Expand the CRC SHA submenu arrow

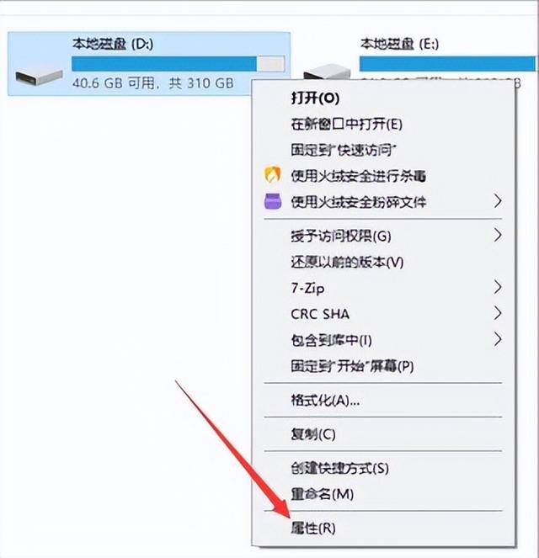click(498, 313)
